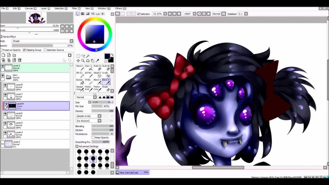Hide Layer3 using its eye icon
Screen dimensions: 329x185
(3, 66)
